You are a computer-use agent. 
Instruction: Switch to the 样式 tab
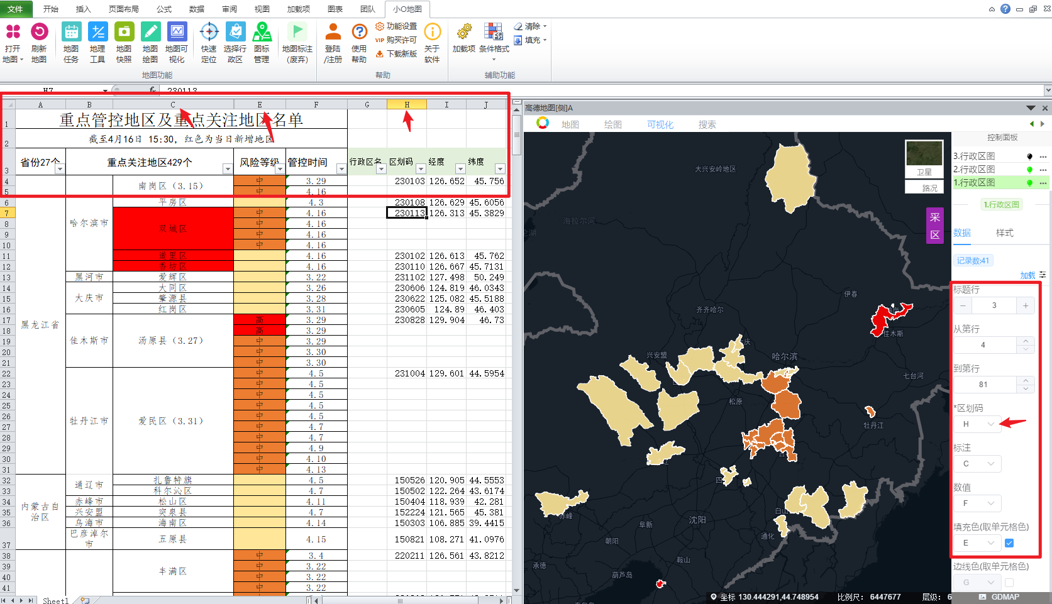click(x=1004, y=233)
